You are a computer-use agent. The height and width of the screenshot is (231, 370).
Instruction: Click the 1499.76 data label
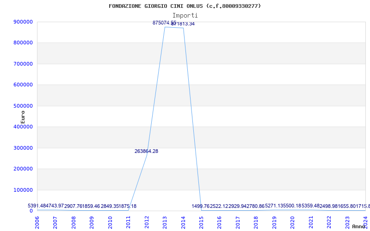[200, 206]
